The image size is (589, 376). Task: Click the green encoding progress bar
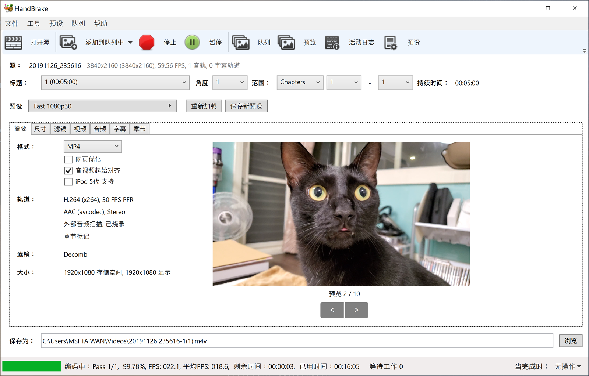click(32, 366)
